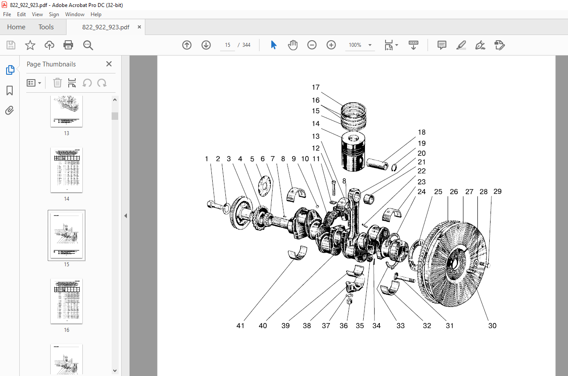This screenshot has width=568, height=376.
Task: Open the Bookmarks sidebar icon
Action: click(x=10, y=91)
